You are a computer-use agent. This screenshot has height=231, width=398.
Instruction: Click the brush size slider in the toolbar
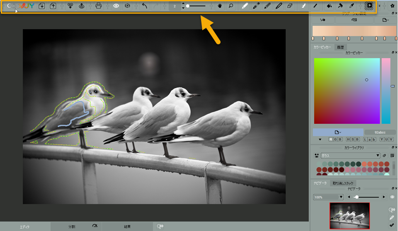pos(196,6)
